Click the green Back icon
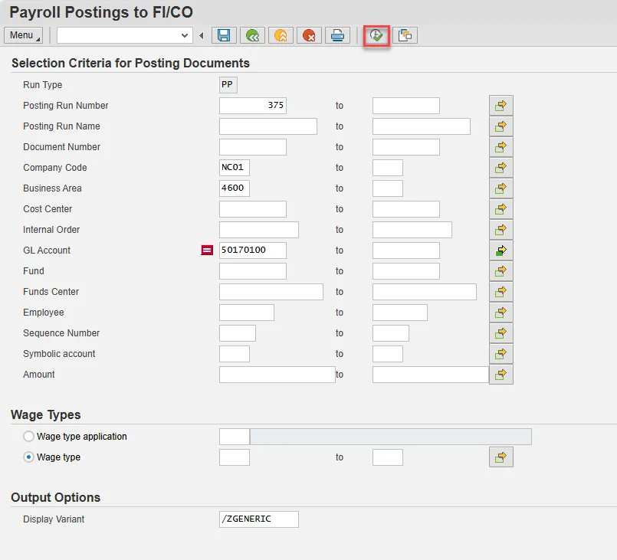 252,35
